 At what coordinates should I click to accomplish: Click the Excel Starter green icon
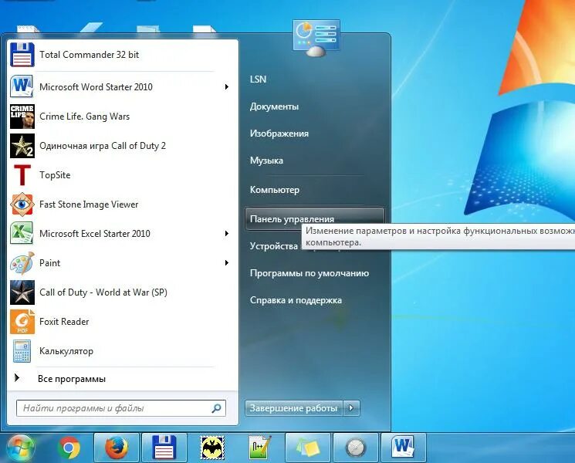(x=22, y=233)
